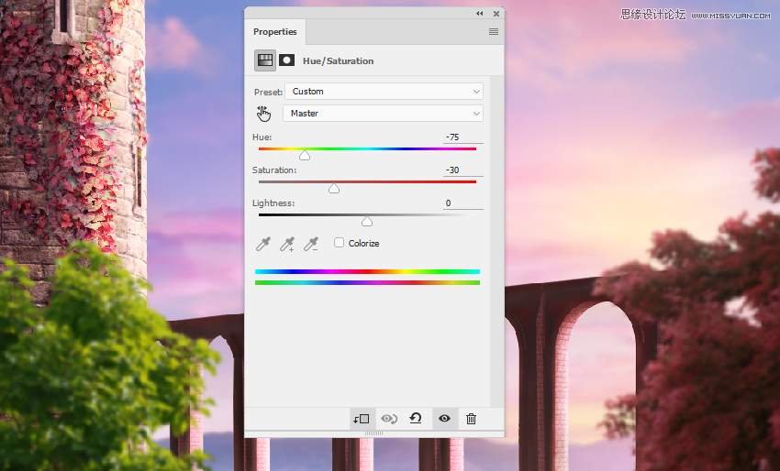Viewport: 780px width, 471px height.
Task: Click the Hue/Saturation adjustment icon
Action: pos(264,60)
